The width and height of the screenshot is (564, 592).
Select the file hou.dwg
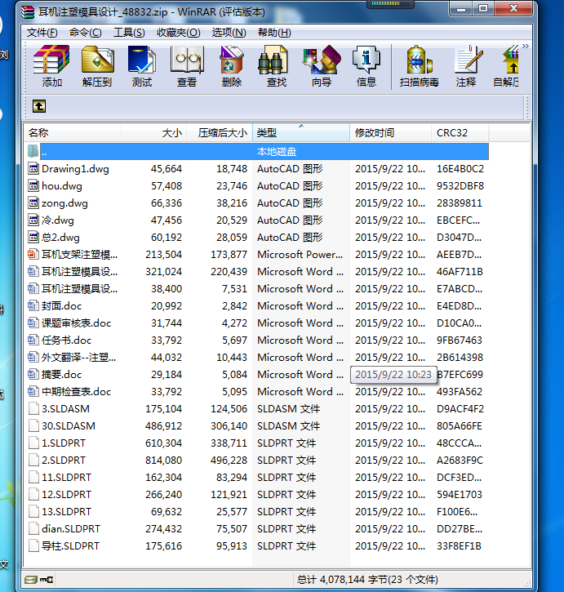[x=61, y=186]
